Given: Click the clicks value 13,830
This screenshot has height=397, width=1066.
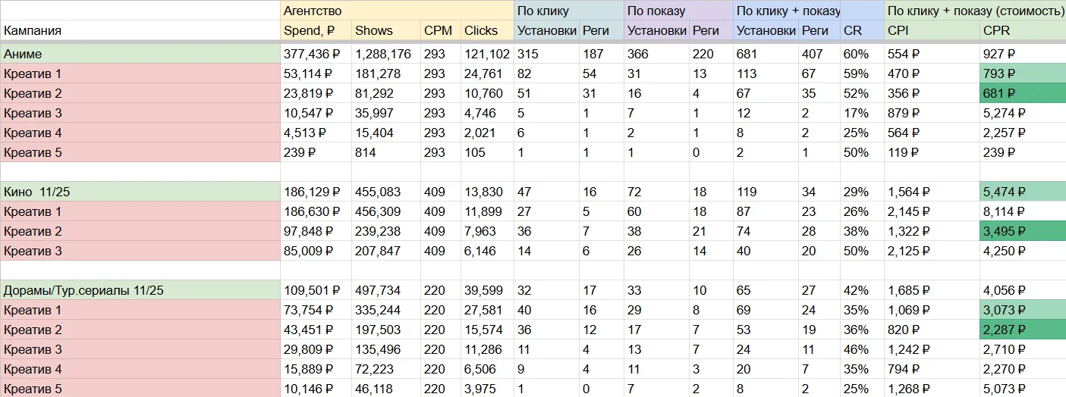Looking at the screenshot, I should pyautogui.click(x=487, y=192).
